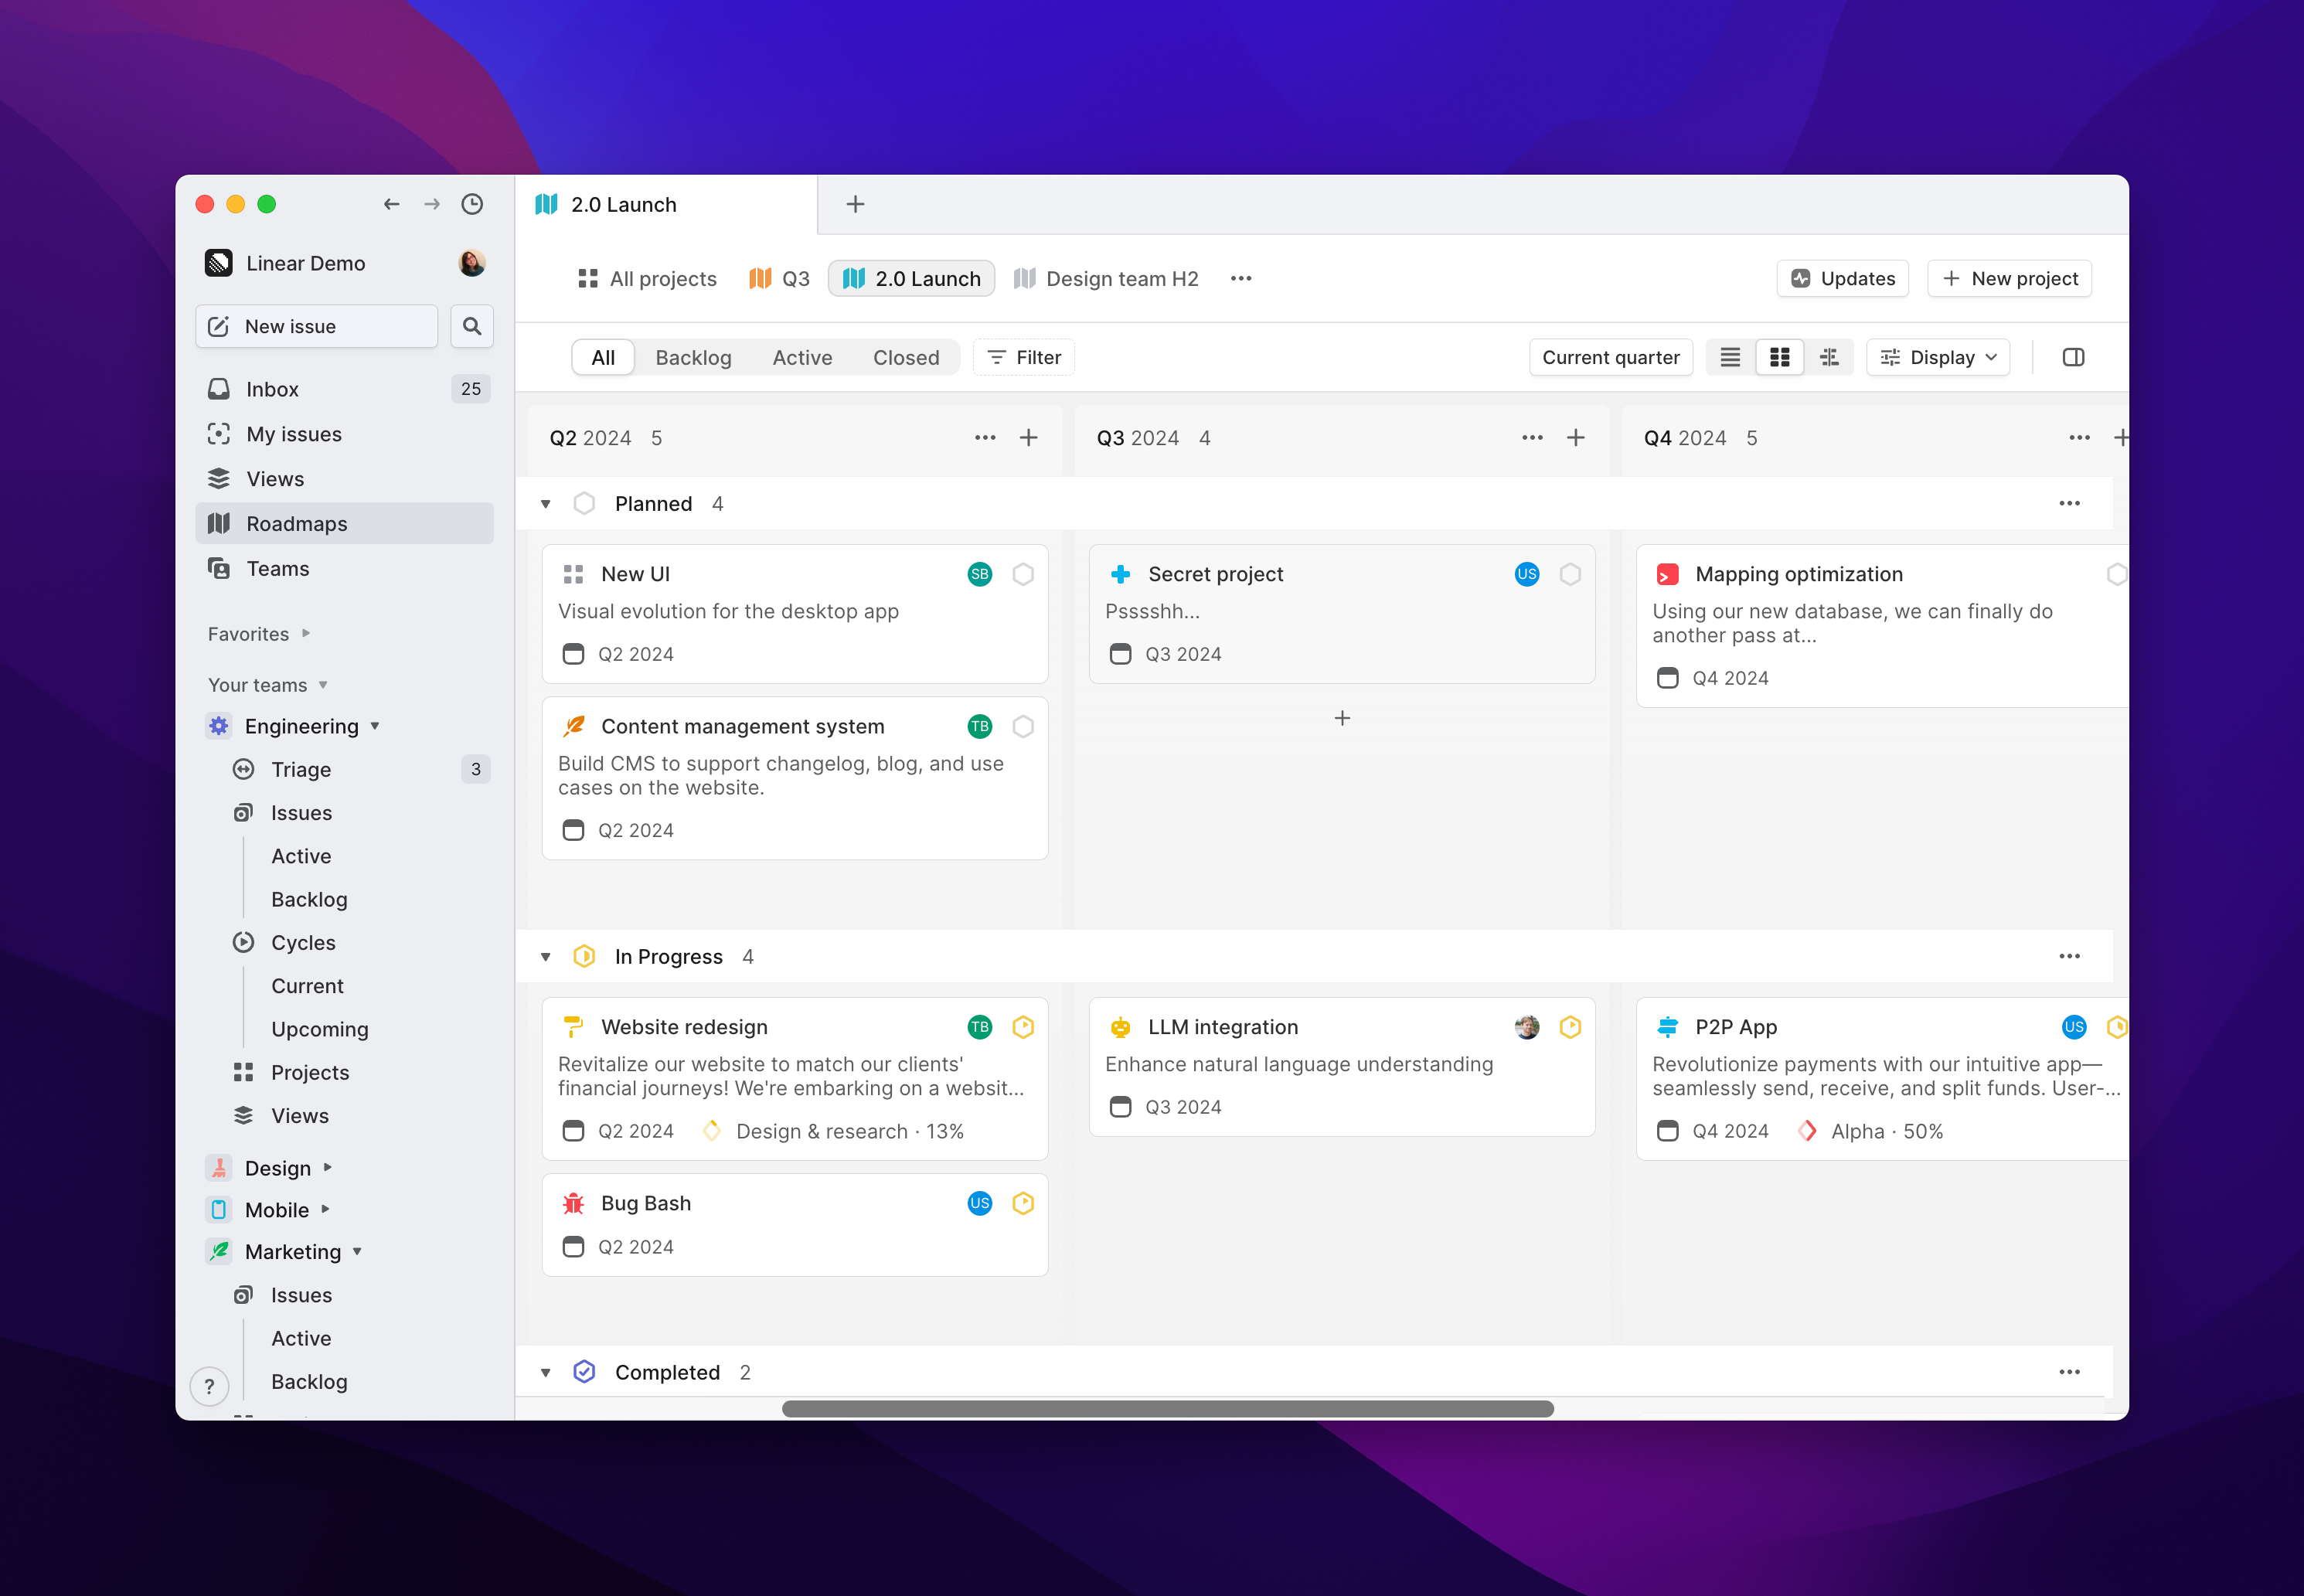
Task: Switch to timeline layout view icon
Action: (1829, 357)
